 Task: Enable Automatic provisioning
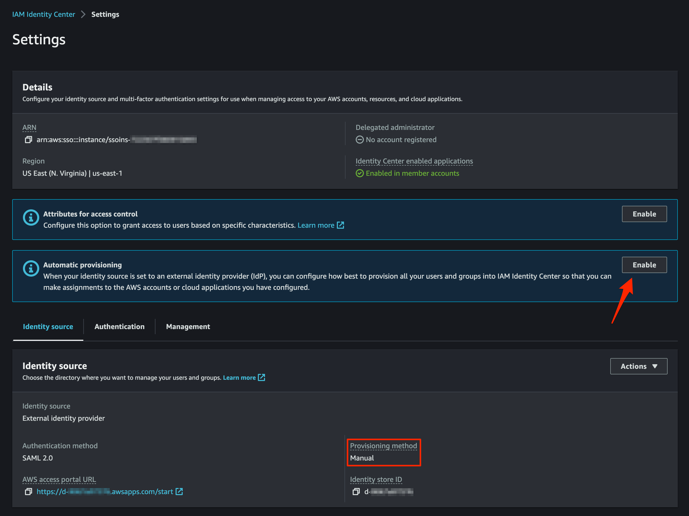pyautogui.click(x=644, y=265)
